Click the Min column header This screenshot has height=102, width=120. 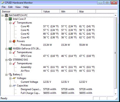[x=69, y=11]
